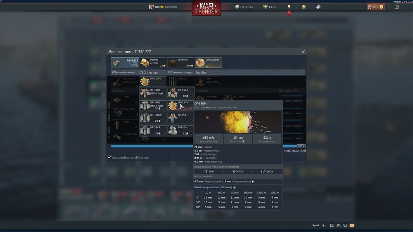The width and height of the screenshot is (413, 232).
Task: Buy Backup vehicle for 25 eagles
Action: click(x=153, y=62)
